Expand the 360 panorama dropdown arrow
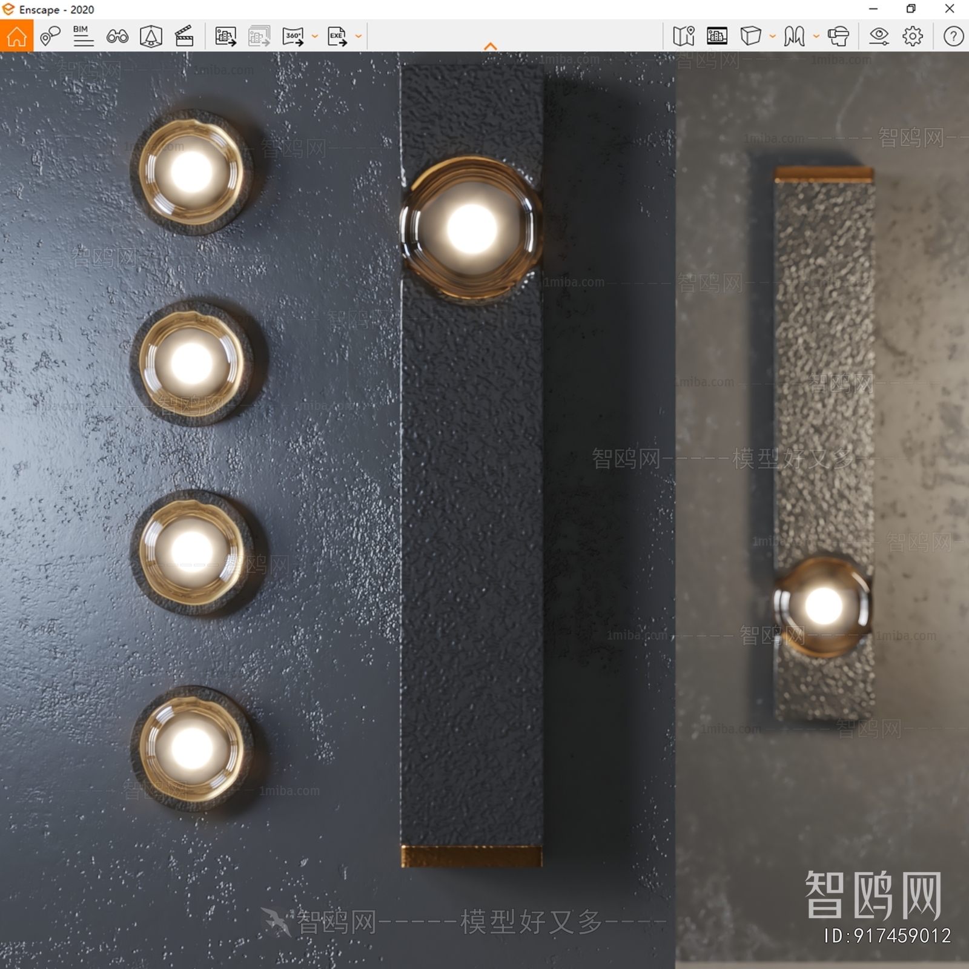 click(315, 36)
